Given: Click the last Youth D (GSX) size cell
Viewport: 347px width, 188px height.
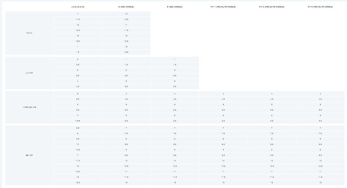Looking at the screenshot, I should point(126,52).
